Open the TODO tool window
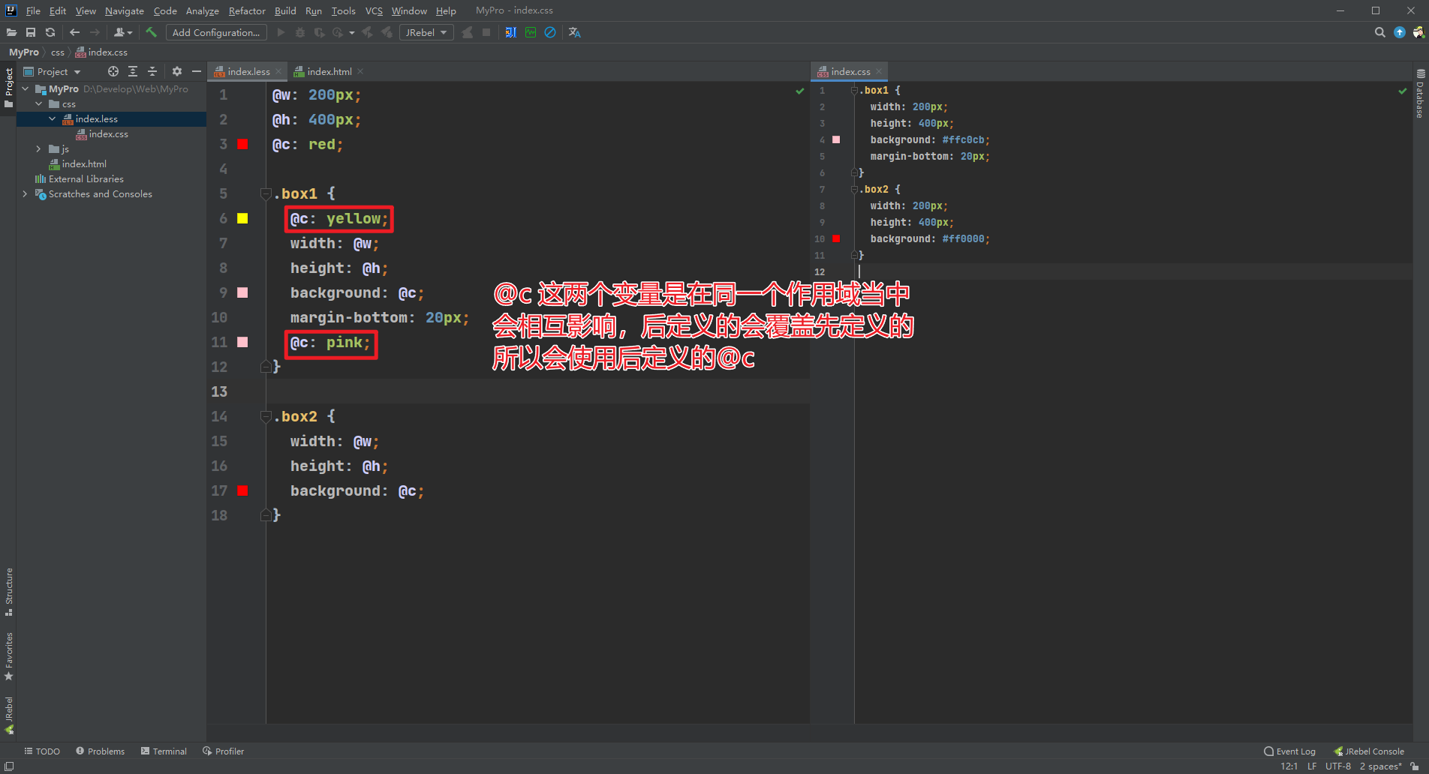This screenshot has width=1429, height=774. point(42,751)
